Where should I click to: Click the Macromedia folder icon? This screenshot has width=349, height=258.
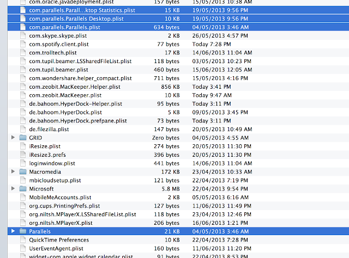pyautogui.click(x=23, y=171)
